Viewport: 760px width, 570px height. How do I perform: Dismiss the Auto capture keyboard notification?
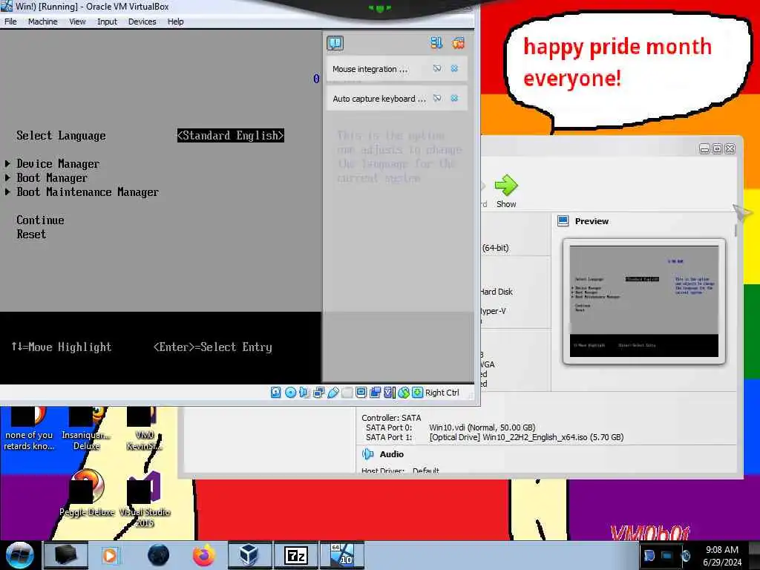[x=454, y=98]
